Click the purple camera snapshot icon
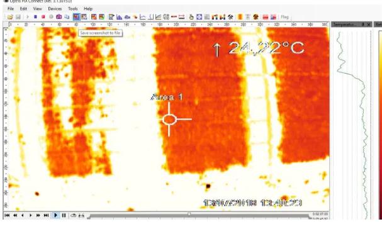The width and height of the screenshot is (382, 229). (59, 17)
